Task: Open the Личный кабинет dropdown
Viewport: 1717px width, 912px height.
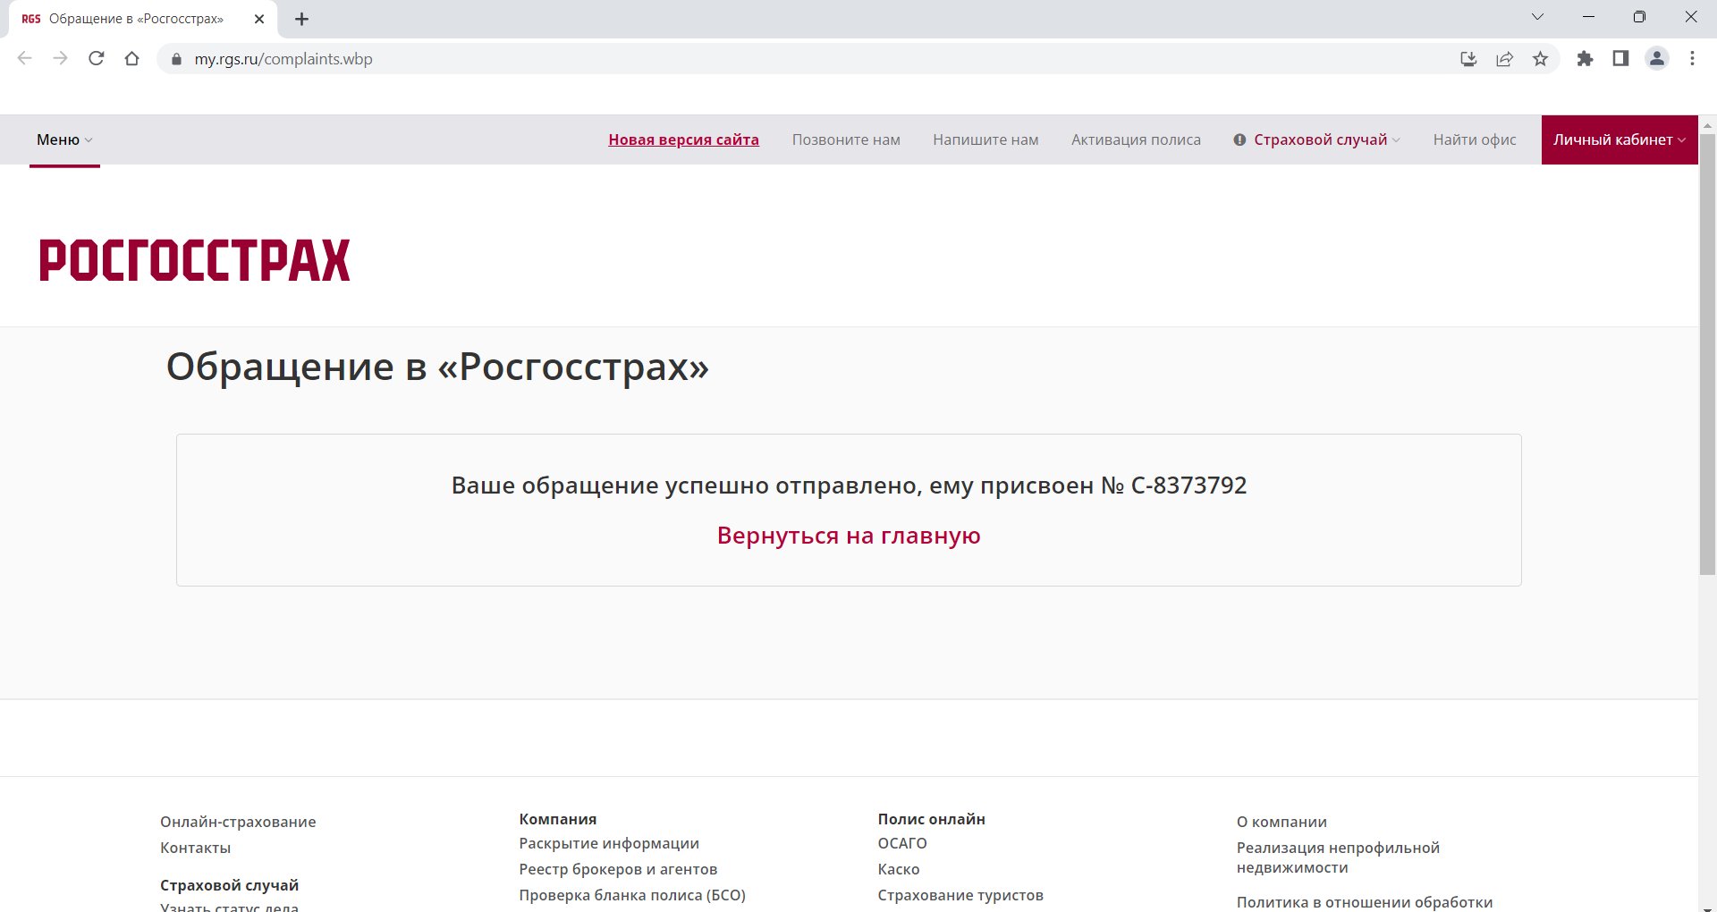Action: pyautogui.click(x=1620, y=139)
